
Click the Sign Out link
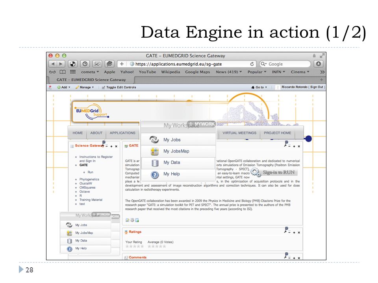[317, 87]
